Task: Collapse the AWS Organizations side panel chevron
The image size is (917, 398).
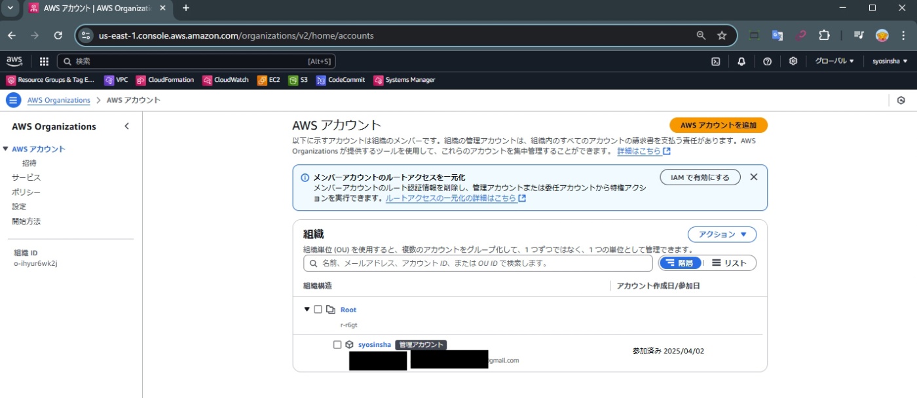Action: (127, 126)
